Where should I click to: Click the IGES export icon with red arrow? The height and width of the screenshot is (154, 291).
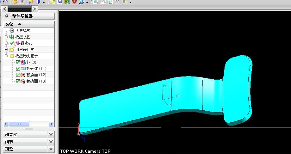tap(103, 2)
